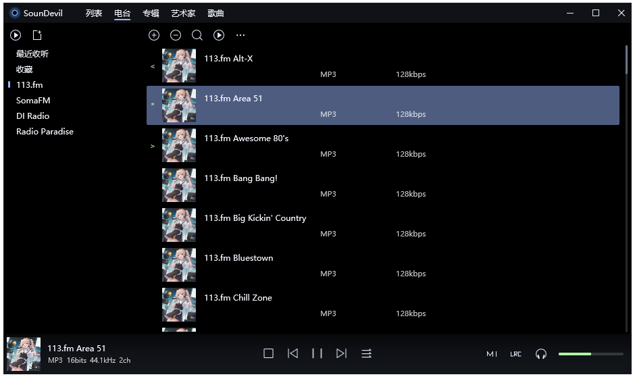The image size is (635, 379).
Task: Click the MP3 16bits 44.1kHz 2ch info text
Action: 89,360
